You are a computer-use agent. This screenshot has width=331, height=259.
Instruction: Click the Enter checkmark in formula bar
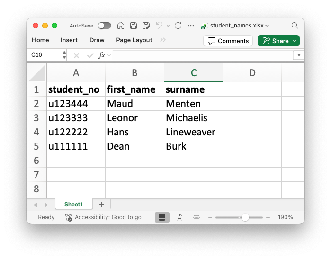click(90, 55)
